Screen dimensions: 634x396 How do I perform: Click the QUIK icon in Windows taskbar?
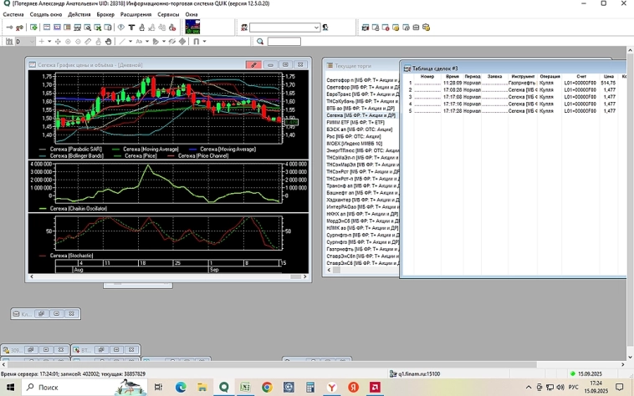coord(223,388)
